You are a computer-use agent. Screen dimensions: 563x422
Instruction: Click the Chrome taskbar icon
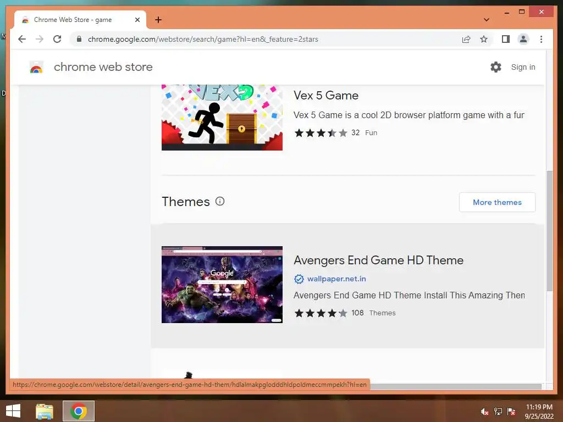(79, 411)
